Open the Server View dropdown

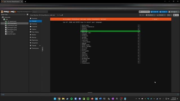[13, 15]
